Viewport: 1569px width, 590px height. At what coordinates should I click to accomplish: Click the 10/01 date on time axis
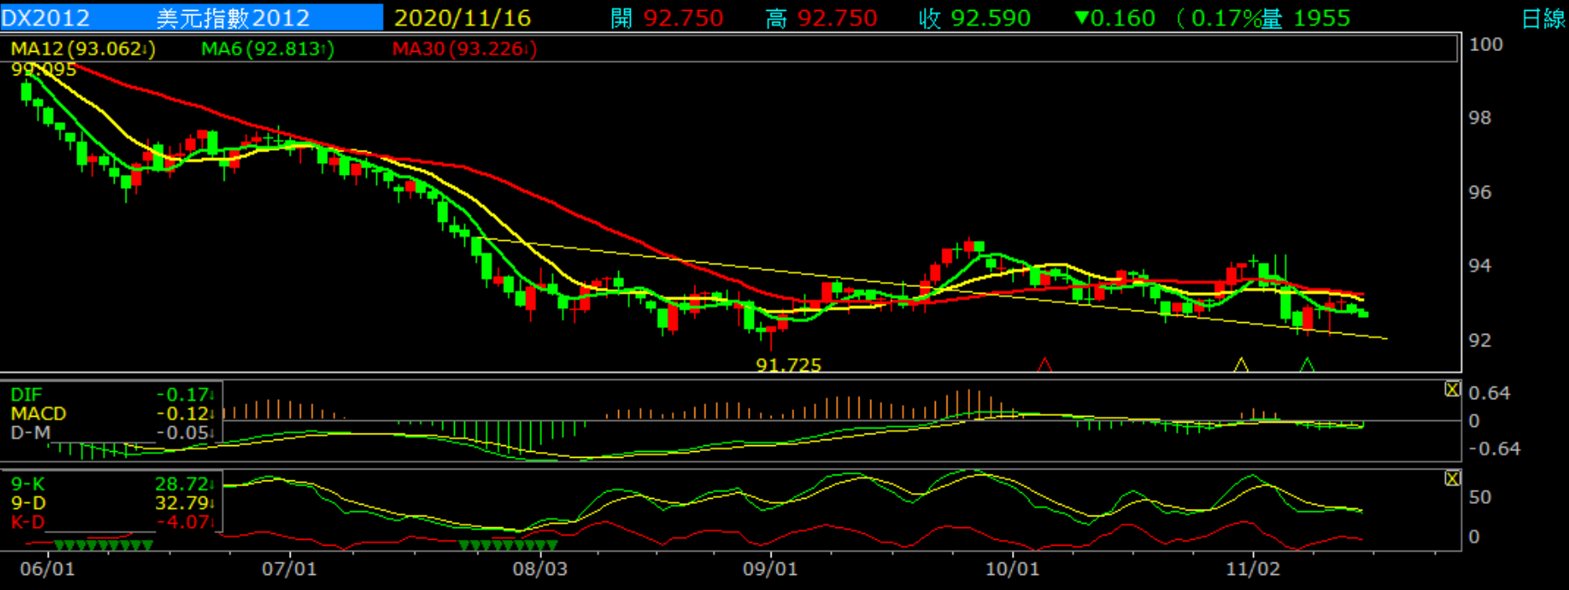pyautogui.click(x=1012, y=569)
